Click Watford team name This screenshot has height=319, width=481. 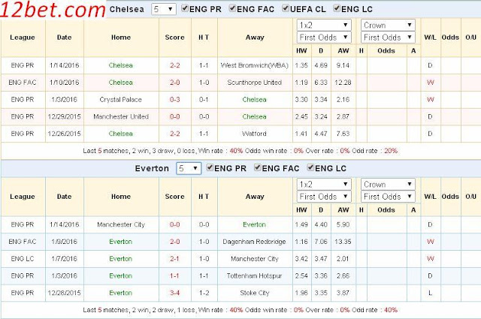click(254, 134)
